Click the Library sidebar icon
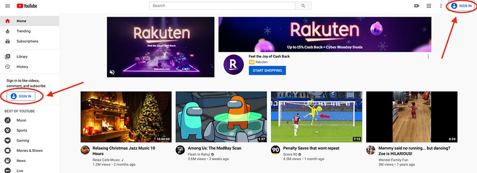Viewport: 477px width, 173px height. click(8, 57)
